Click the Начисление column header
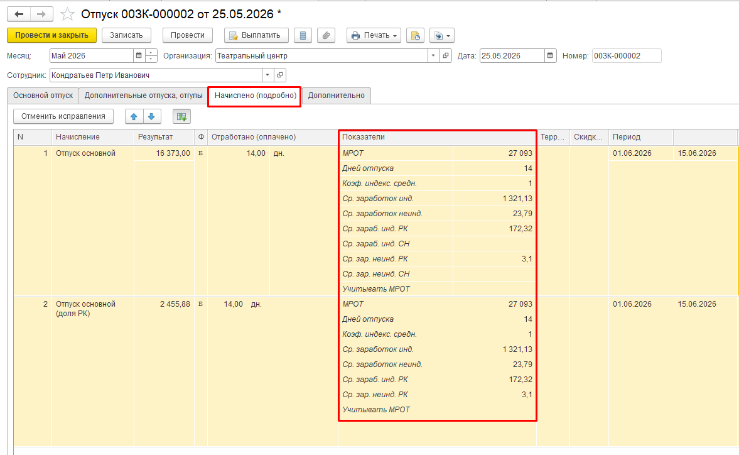The image size is (739, 455). (93, 137)
